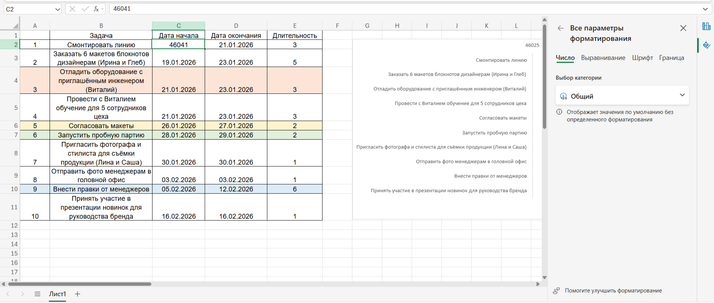Click the horizontal scrollbar thumb

pyautogui.click(x=79, y=284)
